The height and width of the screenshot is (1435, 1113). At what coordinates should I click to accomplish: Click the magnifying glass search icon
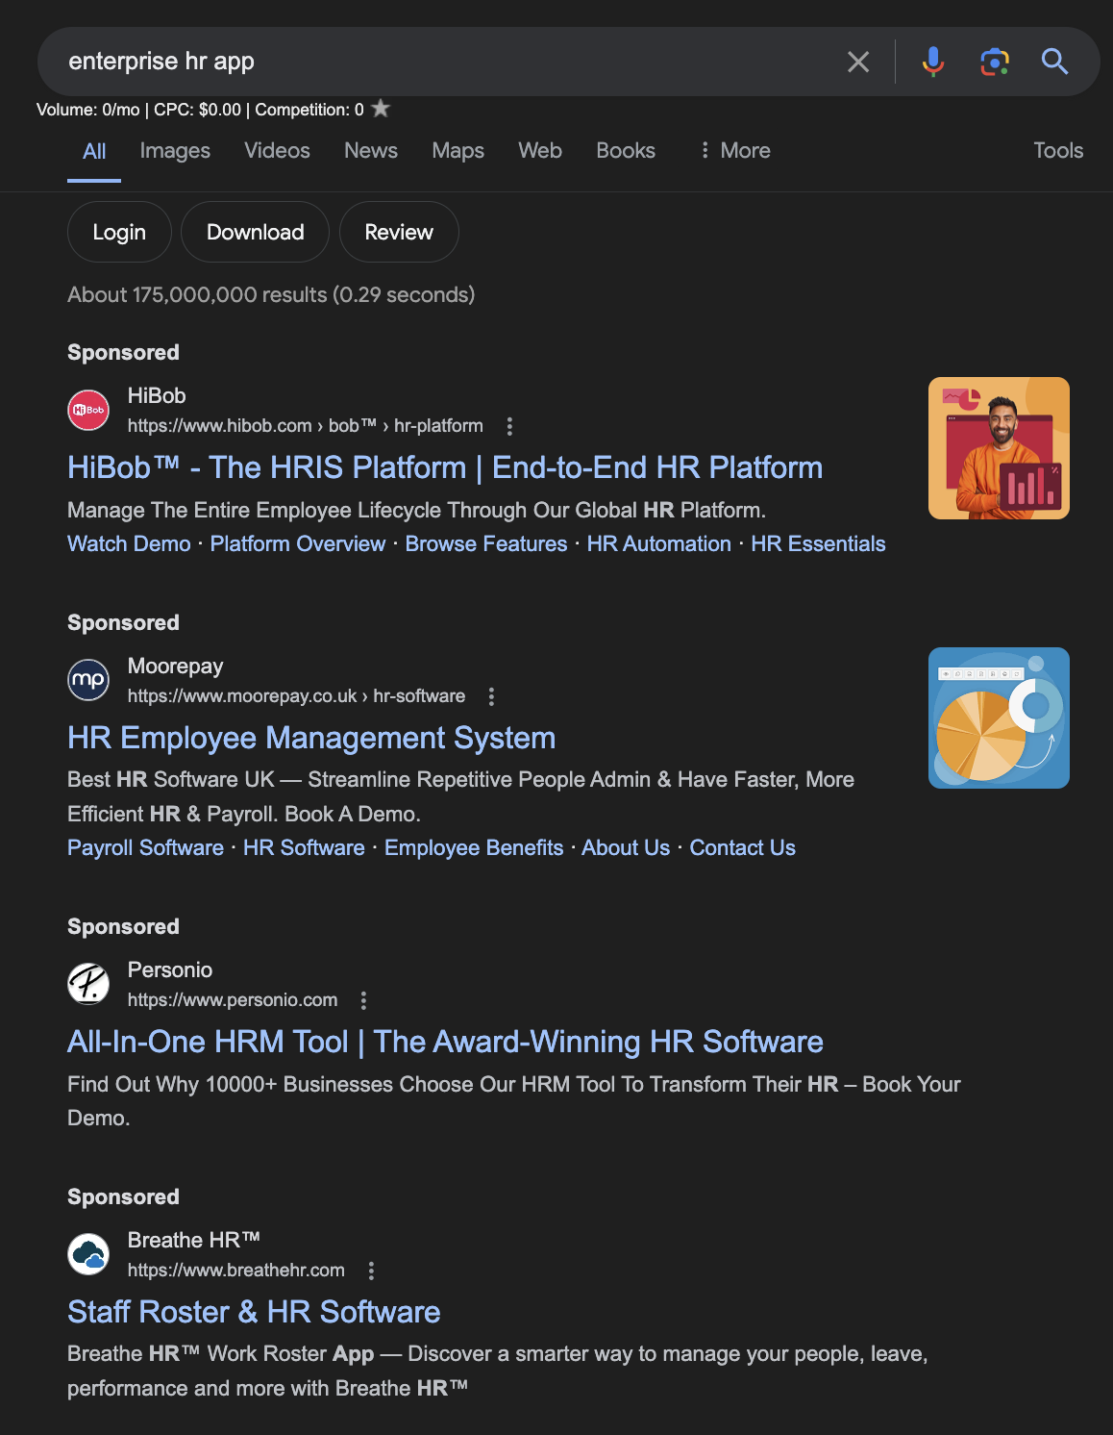(1054, 62)
